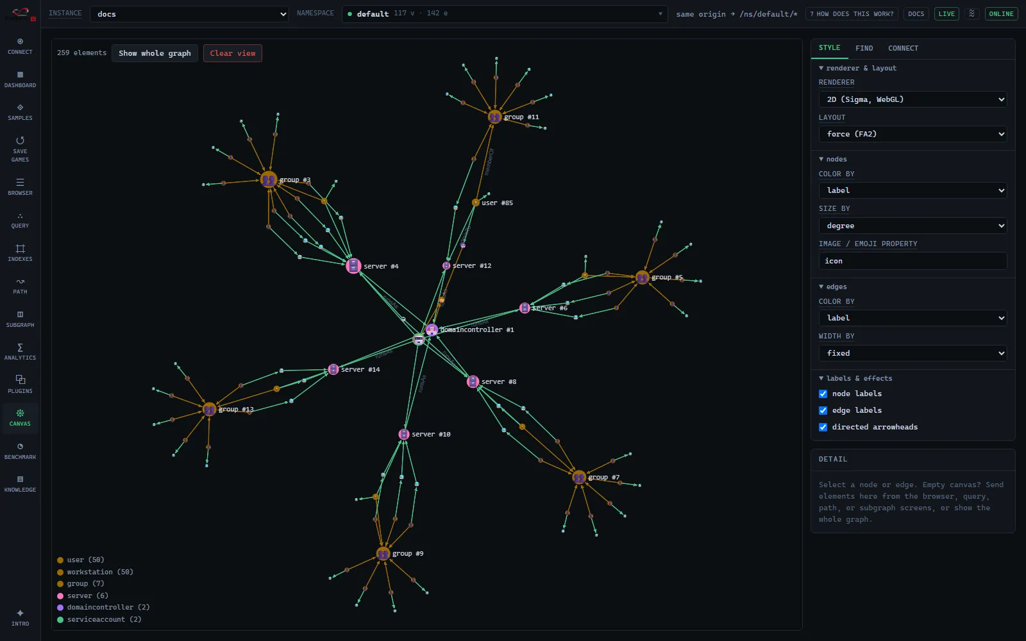Open Save Games in the sidebar
The height and width of the screenshot is (641, 1026).
[20, 149]
